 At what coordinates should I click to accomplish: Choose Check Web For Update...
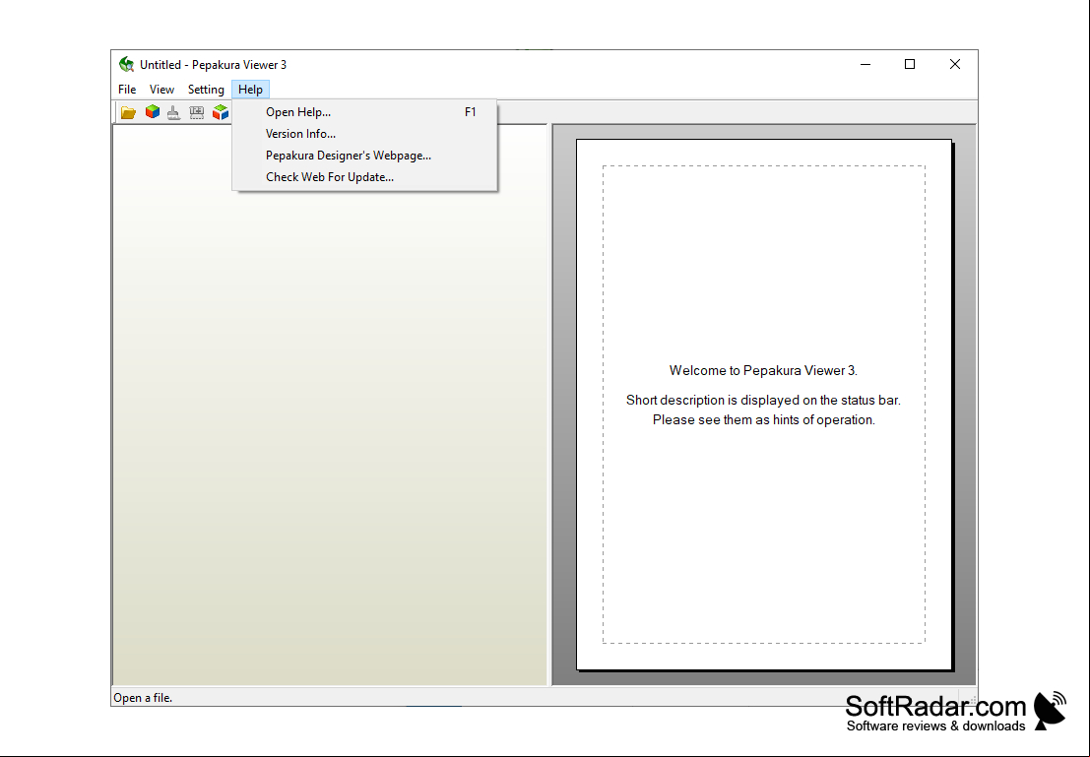364,176
